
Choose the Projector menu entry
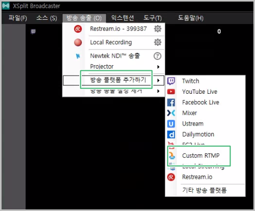tap(102, 66)
